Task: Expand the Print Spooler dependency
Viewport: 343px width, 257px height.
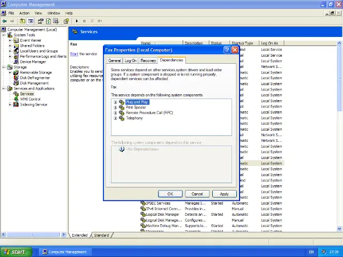Action: pos(115,107)
